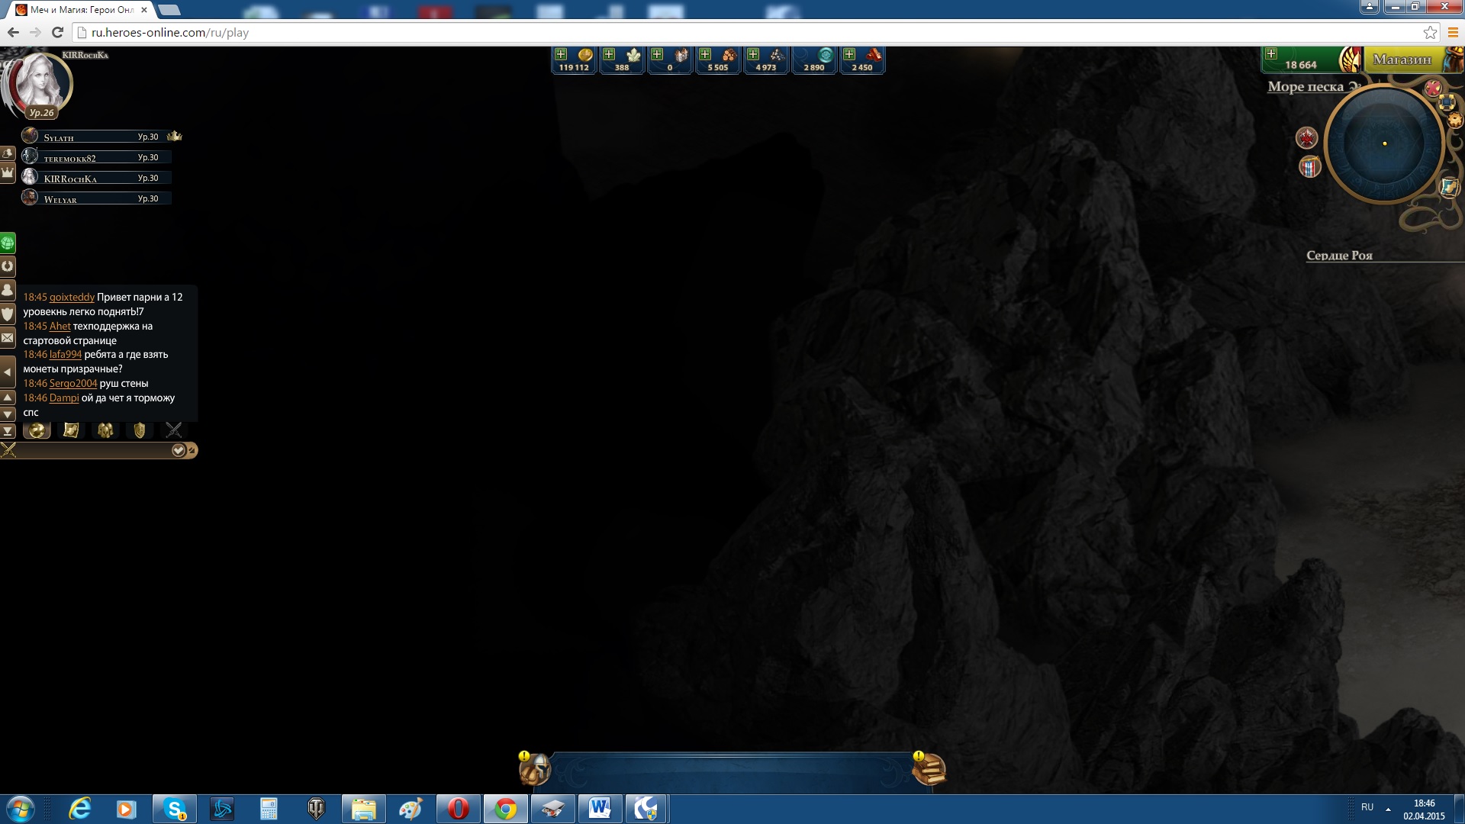Click the Сердце Роя quest title

(1339, 256)
